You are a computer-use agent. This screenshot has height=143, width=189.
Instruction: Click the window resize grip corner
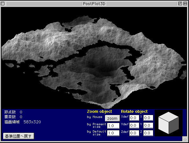[x=185, y=139]
